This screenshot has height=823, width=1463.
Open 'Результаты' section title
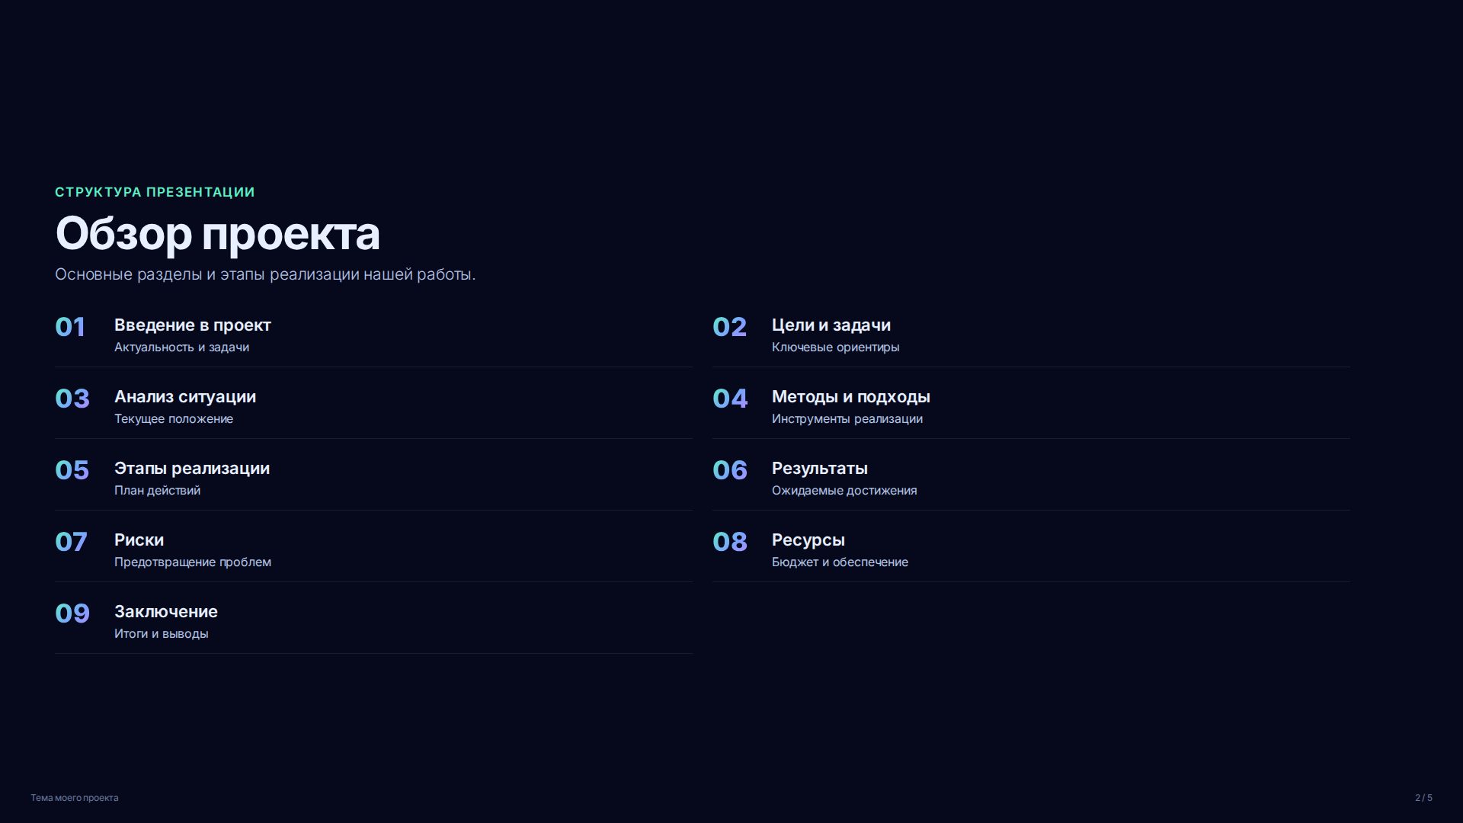[820, 469]
